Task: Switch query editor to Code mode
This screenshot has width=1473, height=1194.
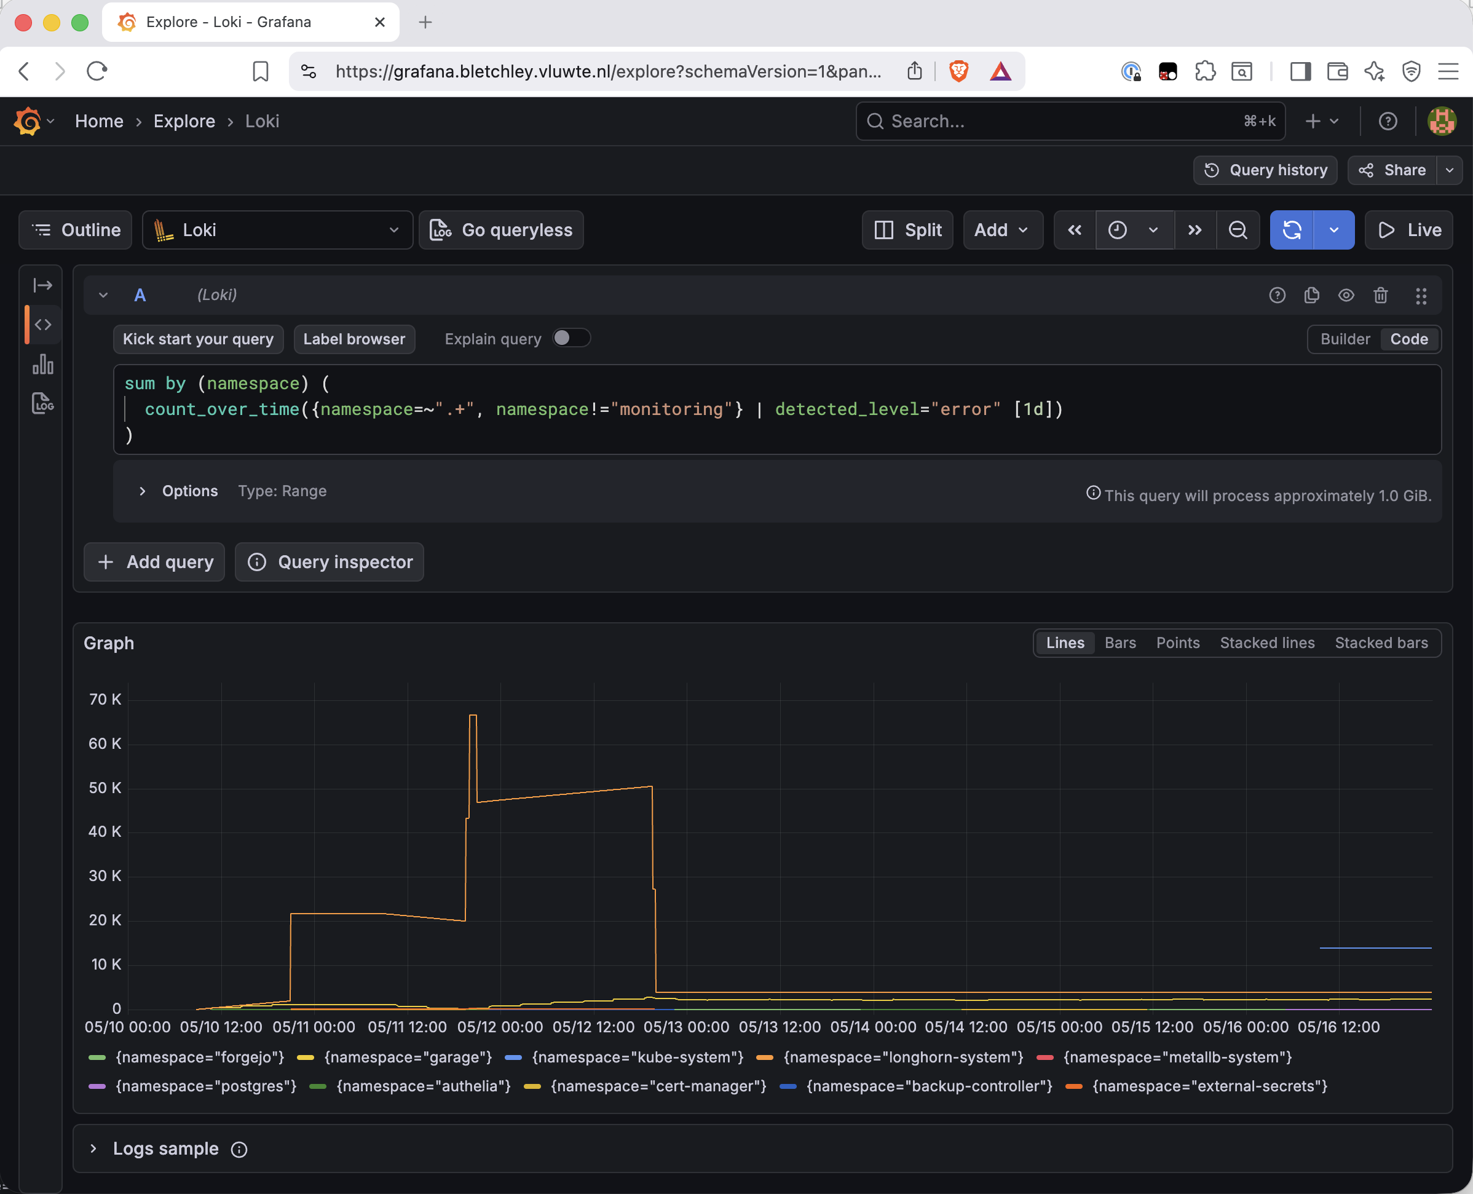Action: point(1408,339)
